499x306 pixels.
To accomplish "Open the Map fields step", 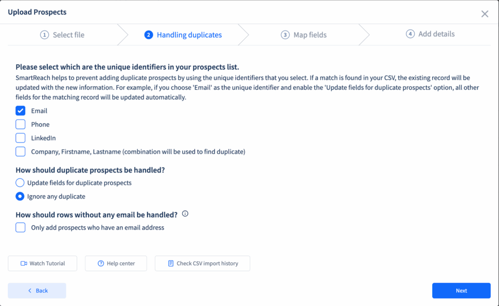I will click(304, 35).
